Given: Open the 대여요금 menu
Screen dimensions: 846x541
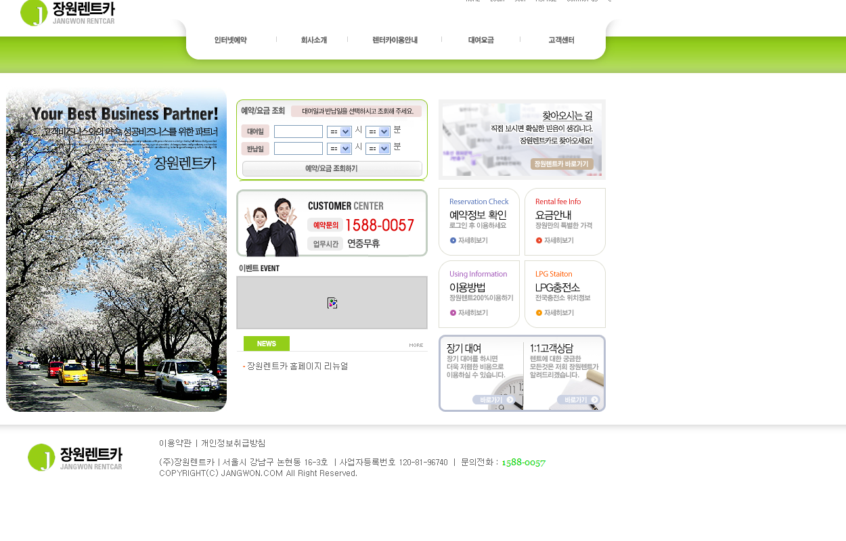Looking at the screenshot, I should coord(481,40).
